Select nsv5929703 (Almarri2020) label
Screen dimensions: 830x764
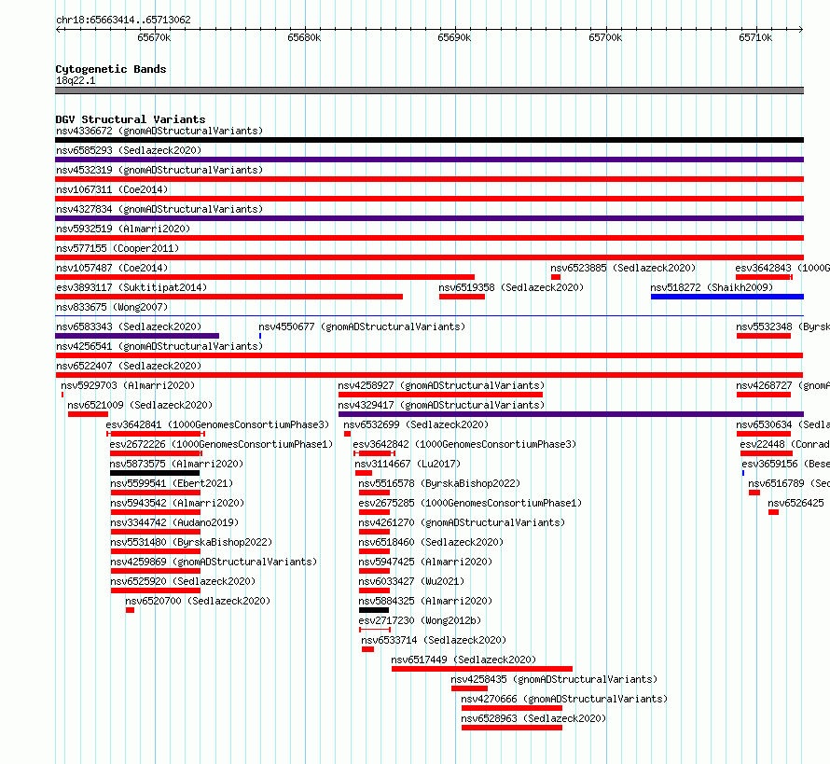point(128,385)
